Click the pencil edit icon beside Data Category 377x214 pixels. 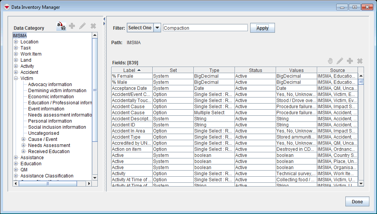[x=82, y=26]
